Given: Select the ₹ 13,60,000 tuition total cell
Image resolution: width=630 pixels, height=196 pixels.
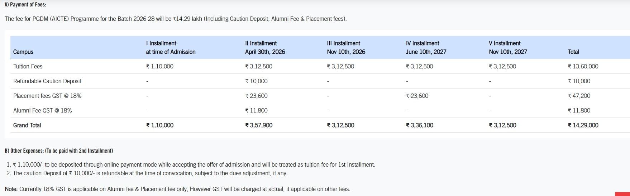Looking at the screenshot, I should 583,66.
